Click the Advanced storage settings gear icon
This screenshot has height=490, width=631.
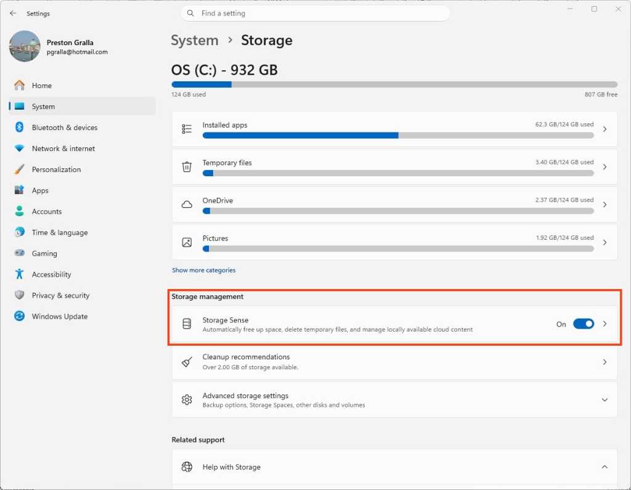187,400
